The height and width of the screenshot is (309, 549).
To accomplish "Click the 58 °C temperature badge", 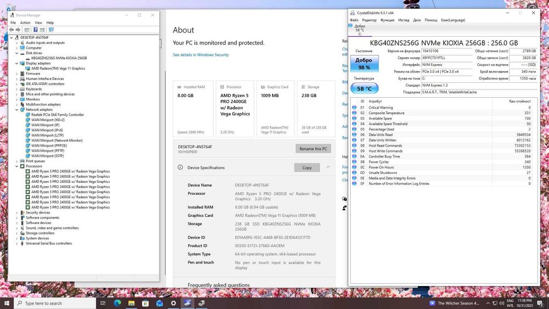I will coord(364,88).
